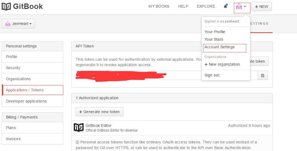Open MY BOOKS in top navigation
Image resolution: width=297 pixels, height=151 pixels.
coord(159,6)
